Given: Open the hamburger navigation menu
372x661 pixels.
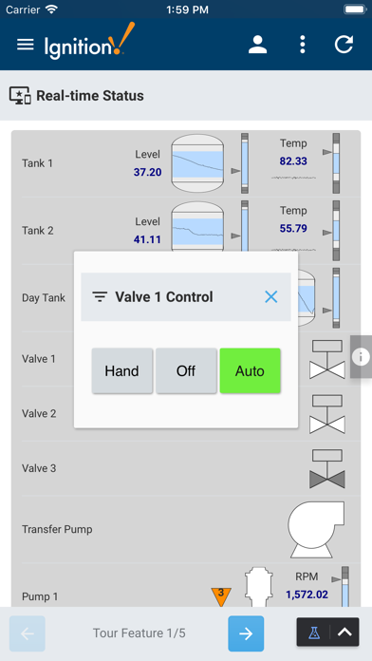Looking at the screenshot, I should (x=26, y=45).
